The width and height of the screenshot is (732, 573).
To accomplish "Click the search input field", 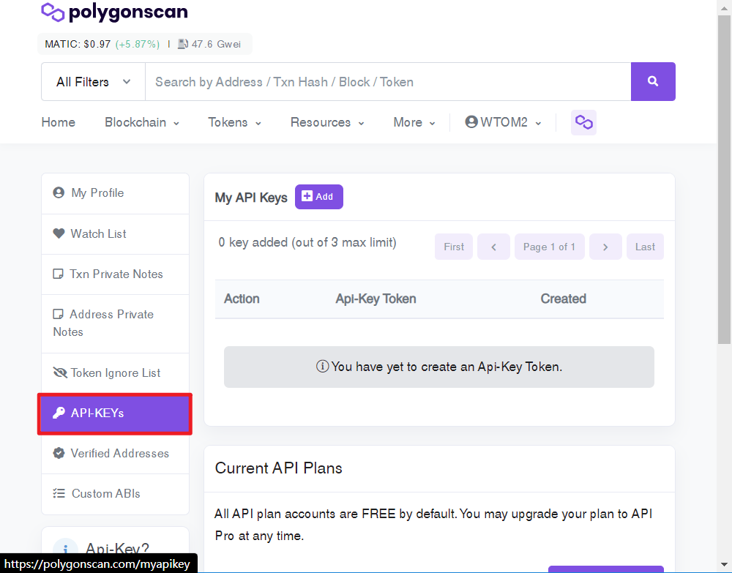I will click(x=388, y=82).
